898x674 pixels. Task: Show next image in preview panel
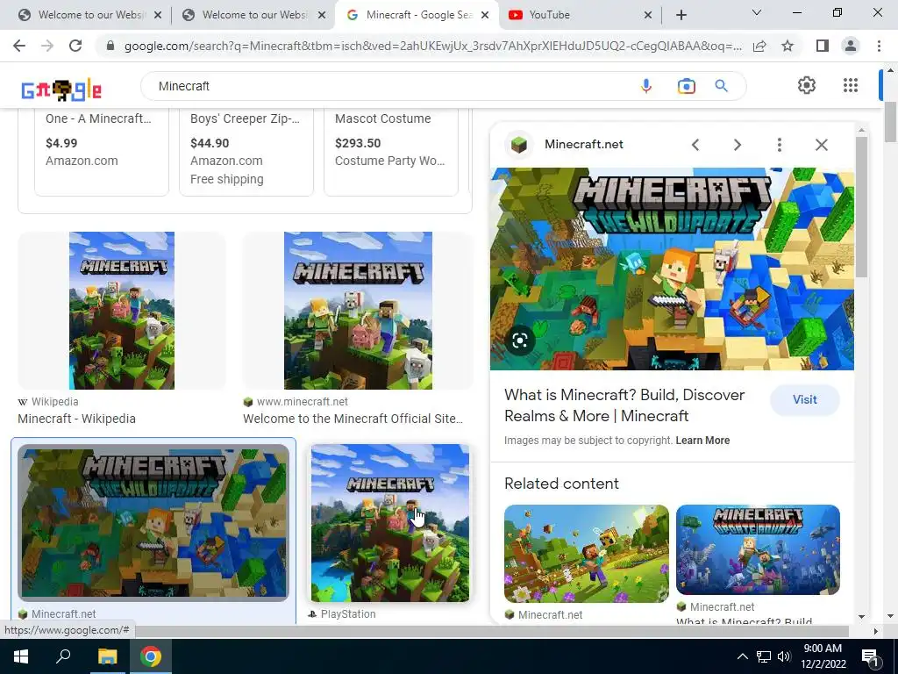coord(737,145)
